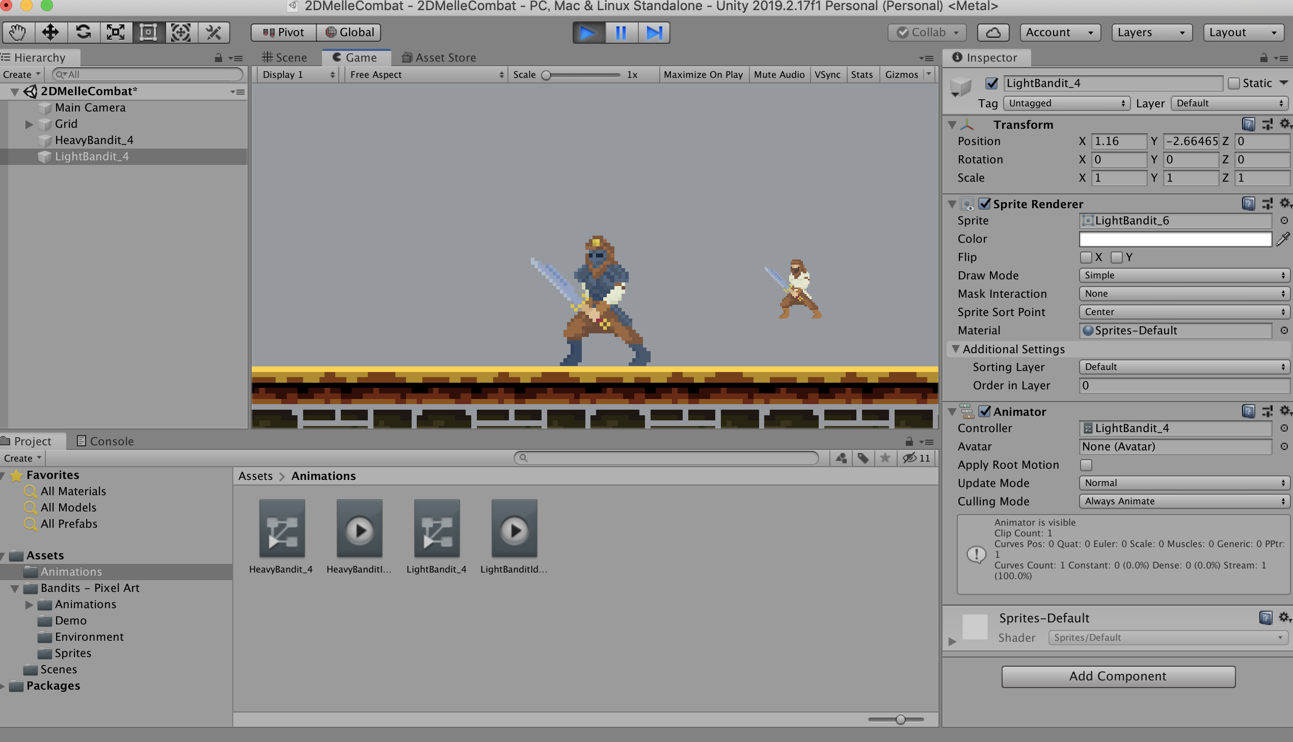Switch to the Scene tab
The width and height of the screenshot is (1293, 742).
[x=285, y=58]
